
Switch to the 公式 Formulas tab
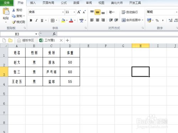click(64, 3)
